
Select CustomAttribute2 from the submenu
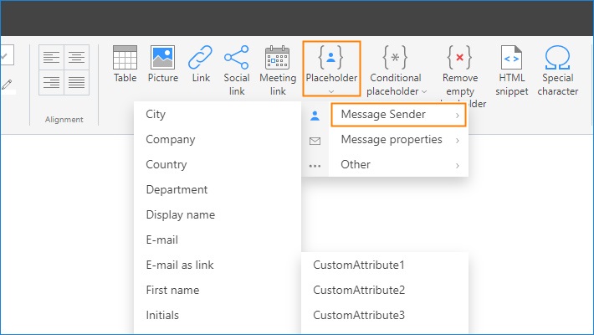pyautogui.click(x=359, y=291)
